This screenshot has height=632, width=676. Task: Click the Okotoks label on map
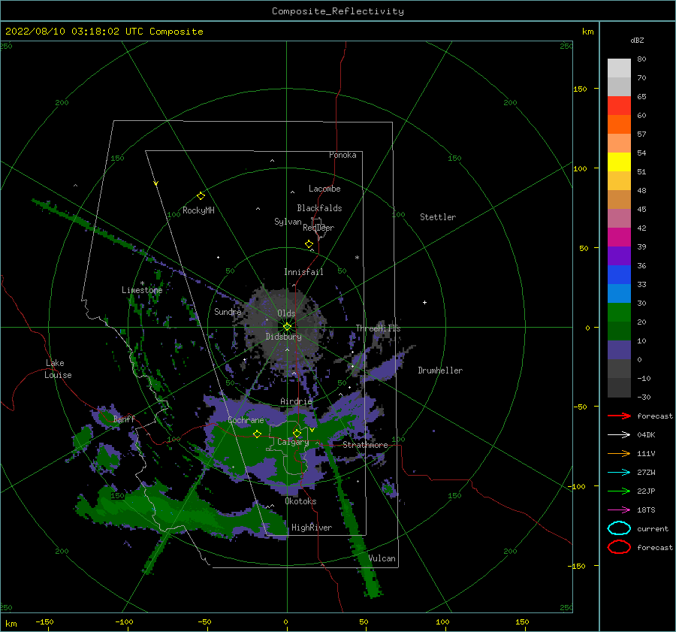tap(301, 501)
